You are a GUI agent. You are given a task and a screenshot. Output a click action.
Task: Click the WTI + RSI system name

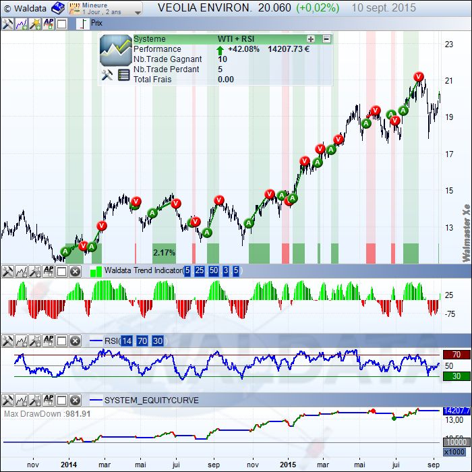[236, 39]
